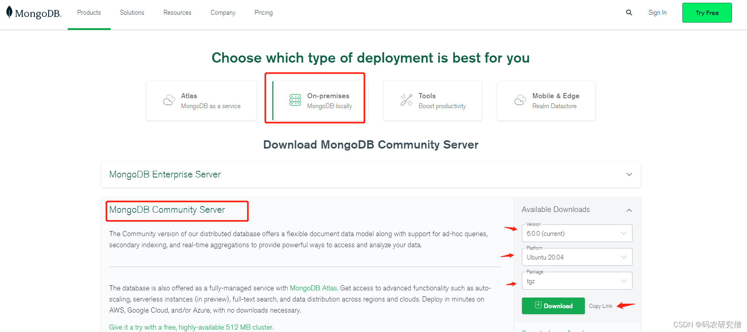Click the green Download button
The height and width of the screenshot is (332, 747).
[553, 306]
